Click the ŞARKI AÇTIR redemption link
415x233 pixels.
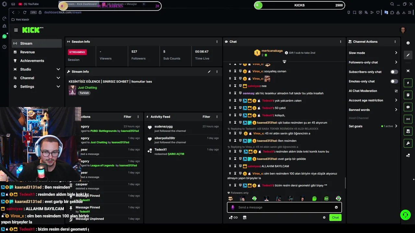[176, 154]
